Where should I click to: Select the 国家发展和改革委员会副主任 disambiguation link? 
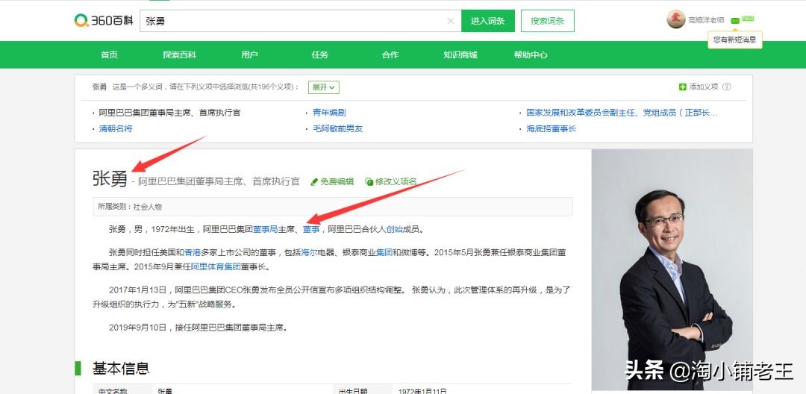(622, 113)
